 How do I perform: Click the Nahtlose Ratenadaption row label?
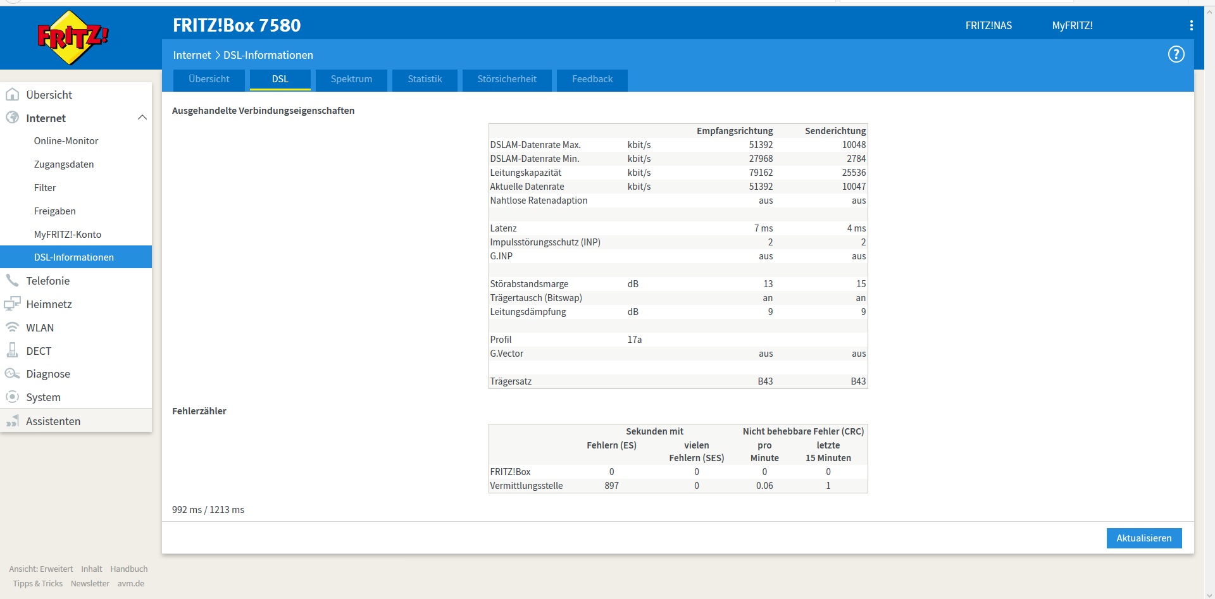pos(539,201)
